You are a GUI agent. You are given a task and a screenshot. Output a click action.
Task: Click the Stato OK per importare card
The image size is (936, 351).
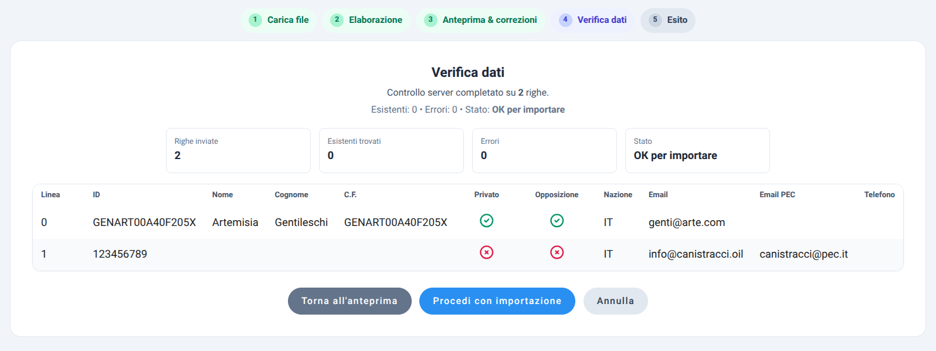(697, 150)
